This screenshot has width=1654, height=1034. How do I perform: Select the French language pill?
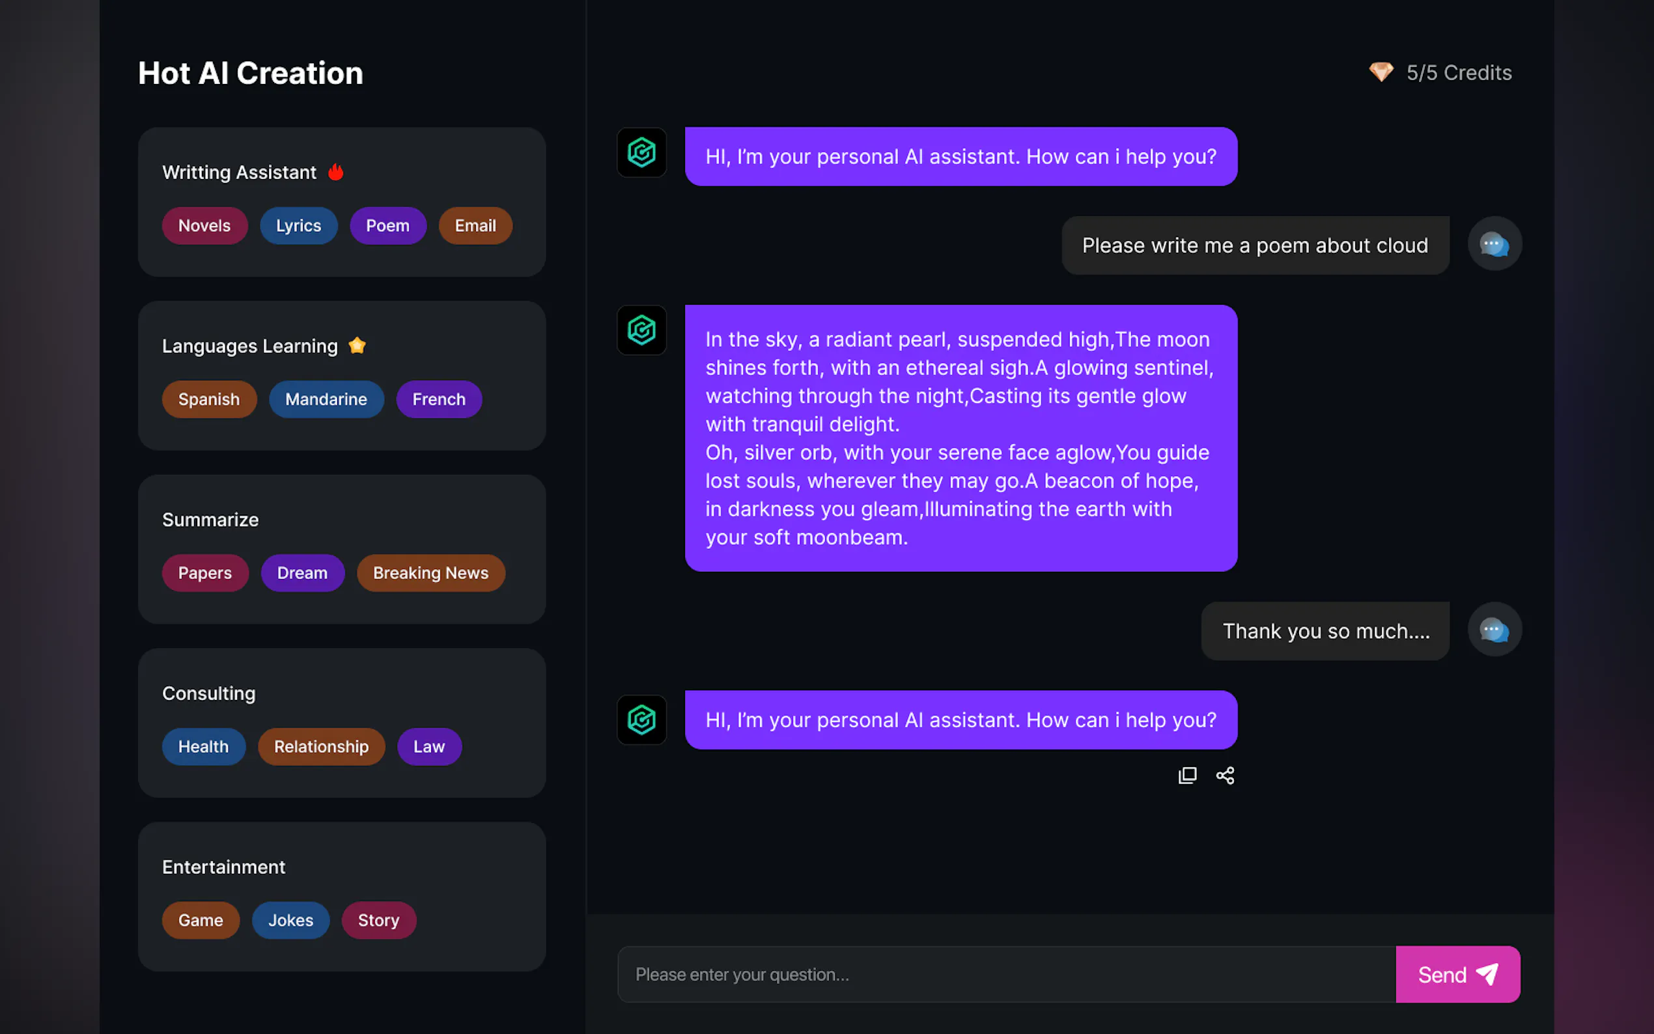[438, 398]
